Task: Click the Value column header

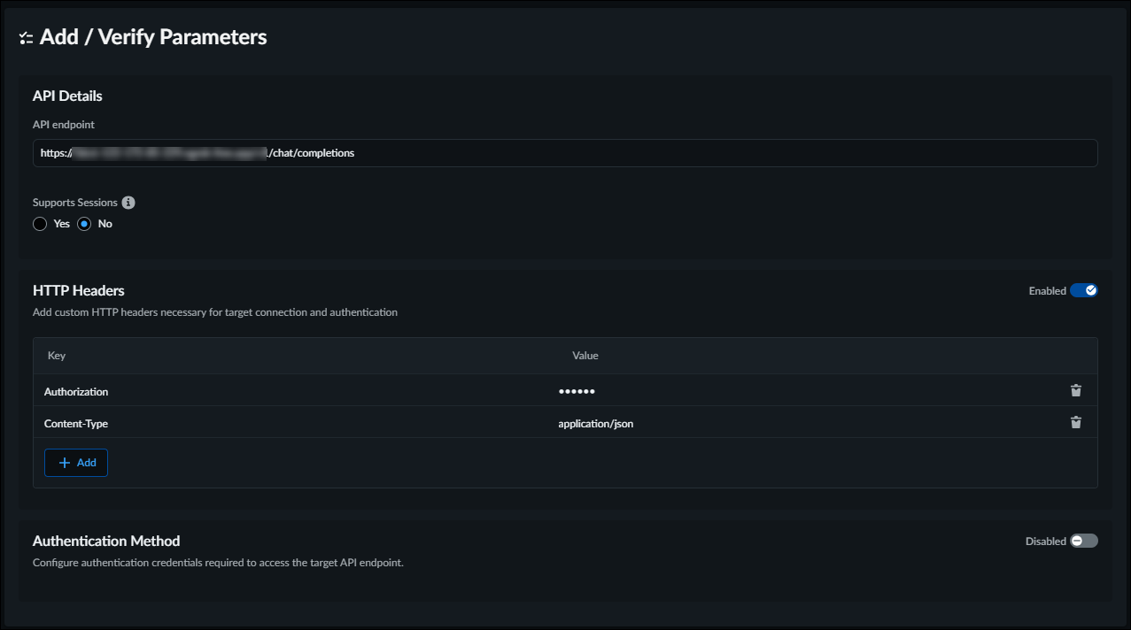Action: pos(585,356)
